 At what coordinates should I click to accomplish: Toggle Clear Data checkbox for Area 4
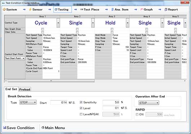point(147,32)
